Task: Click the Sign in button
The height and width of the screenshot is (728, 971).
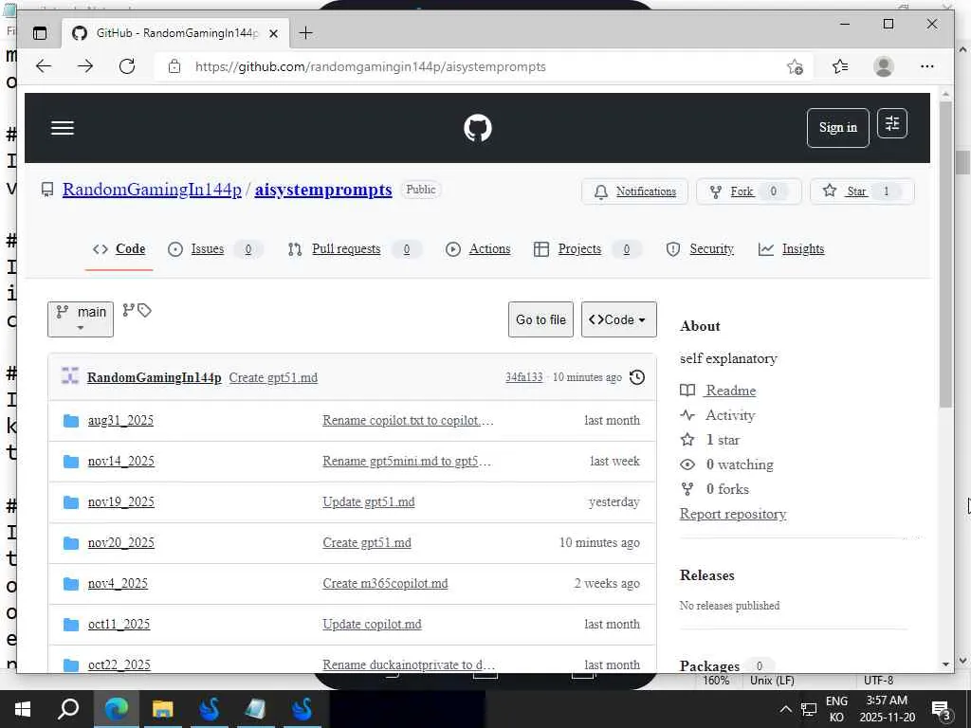Action: point(838,128)
